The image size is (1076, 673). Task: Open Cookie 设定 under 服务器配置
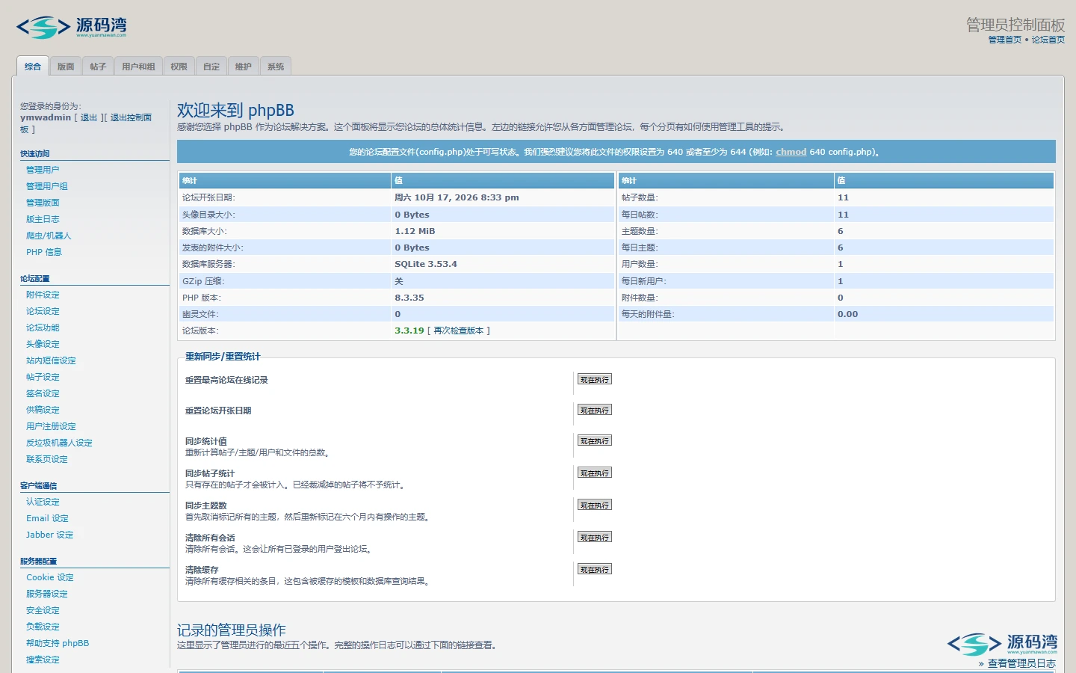[50, 577]
